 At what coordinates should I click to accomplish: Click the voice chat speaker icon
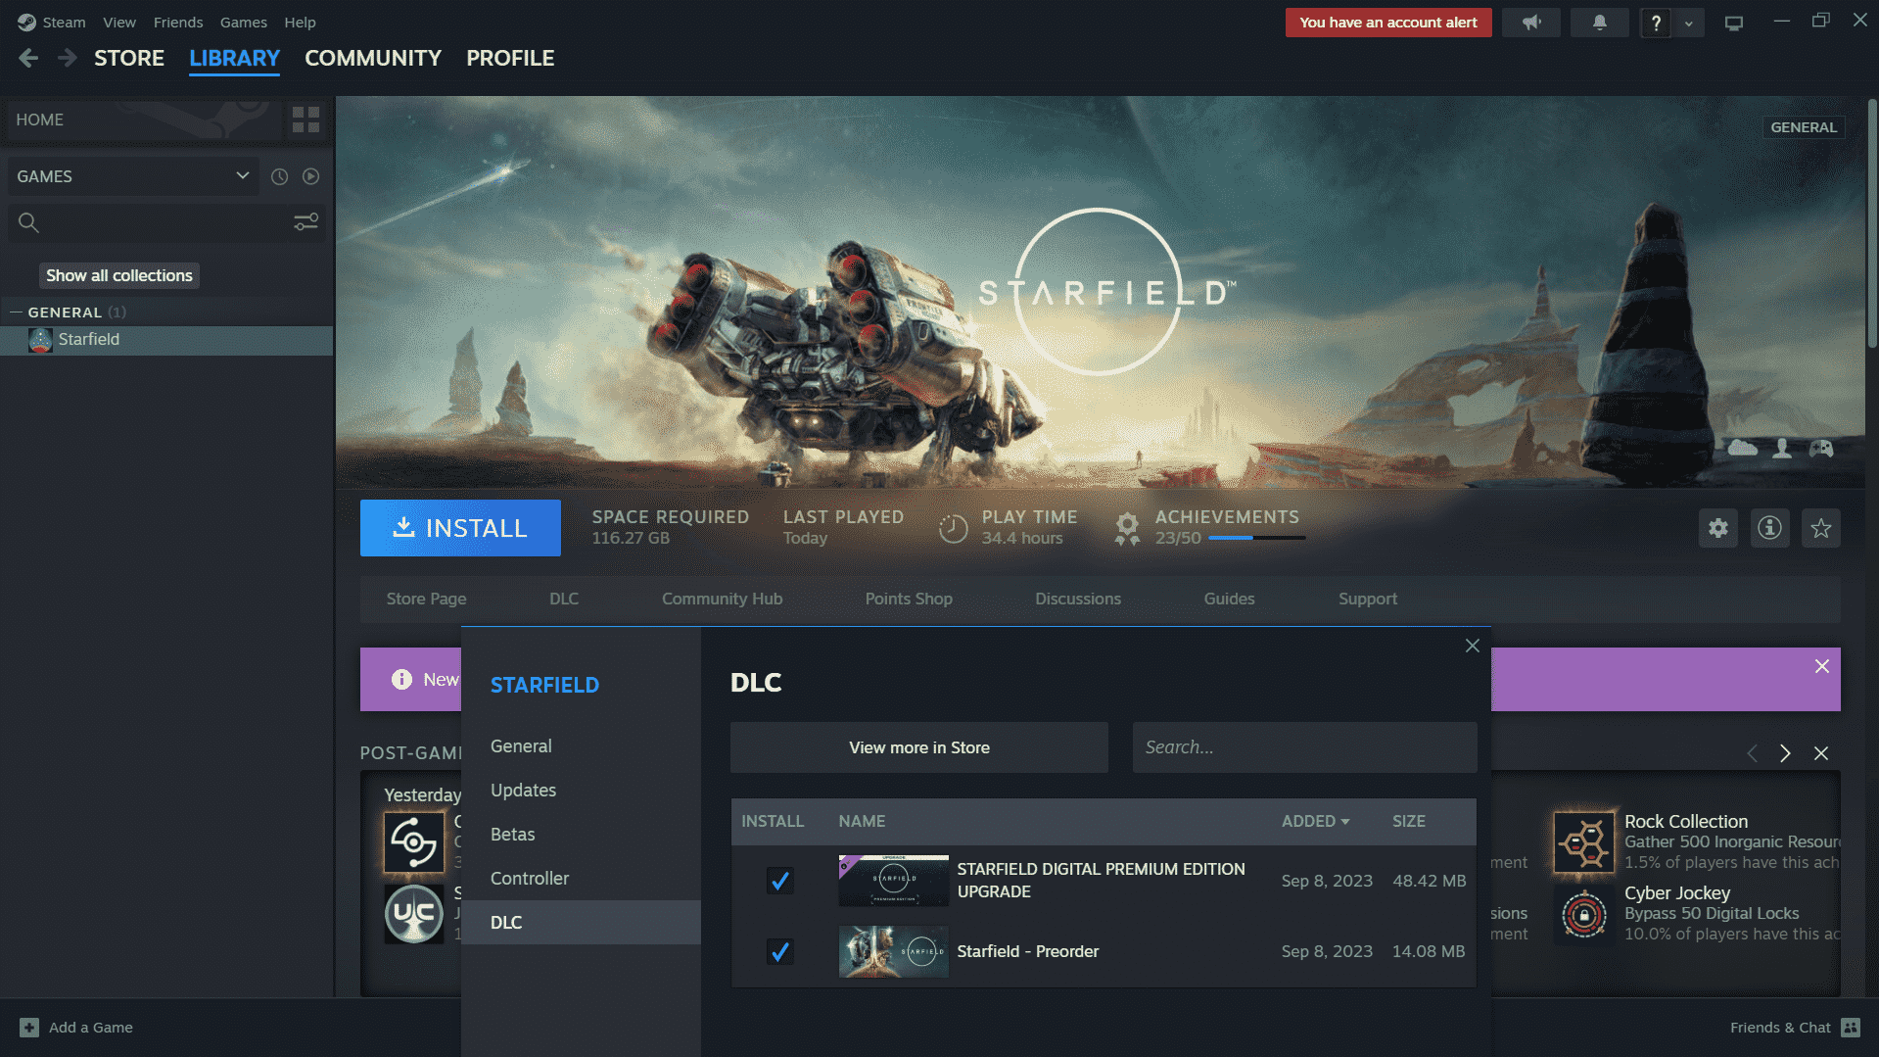point(1530,22)
